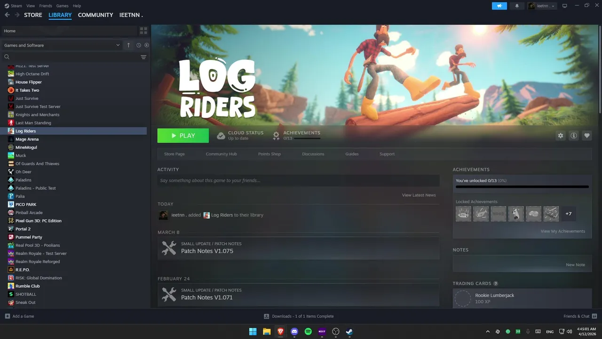
Task: Open Spotify from the taskbar
Action: [308, 331]
